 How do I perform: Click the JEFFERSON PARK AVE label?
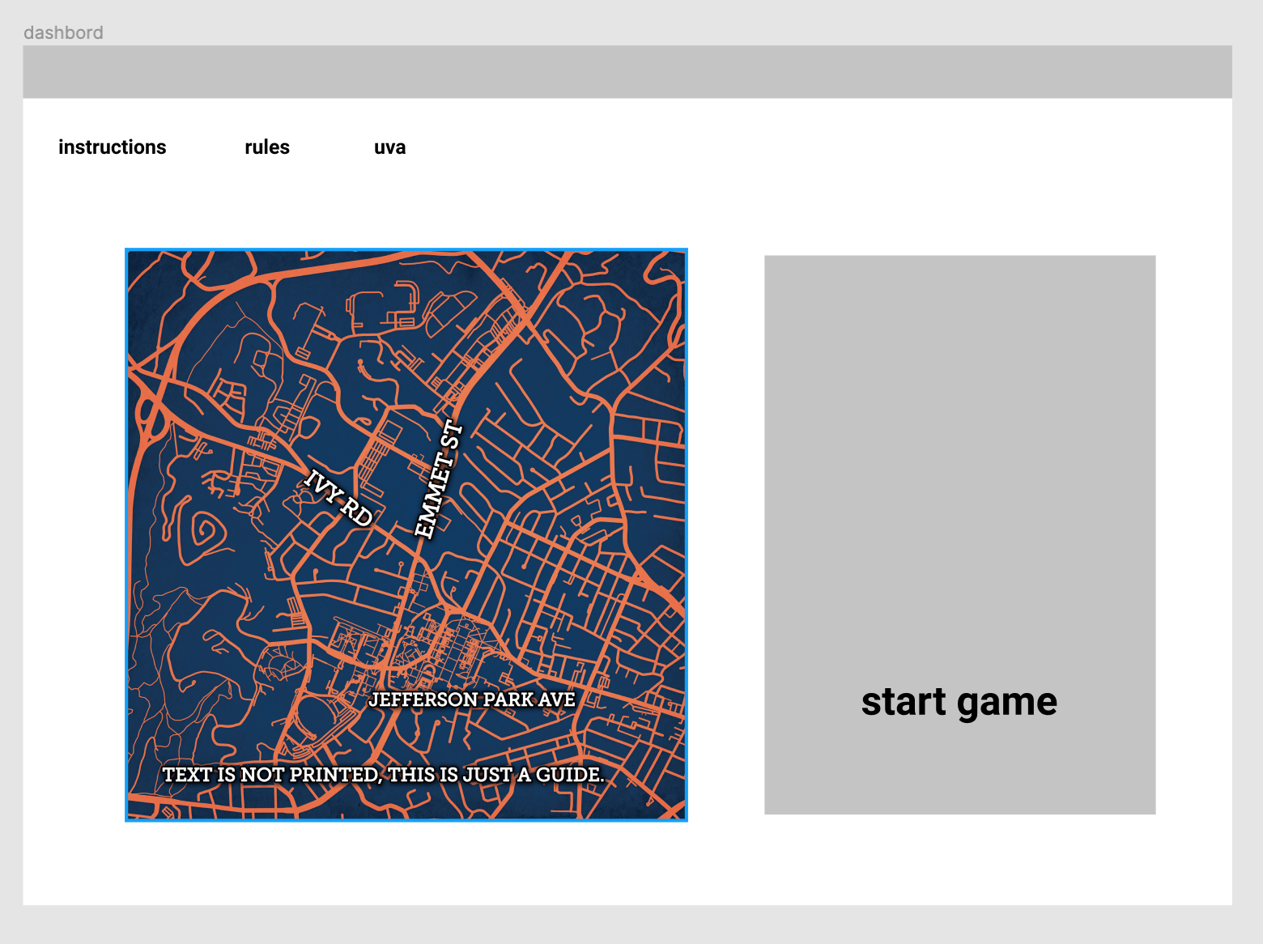472,699
